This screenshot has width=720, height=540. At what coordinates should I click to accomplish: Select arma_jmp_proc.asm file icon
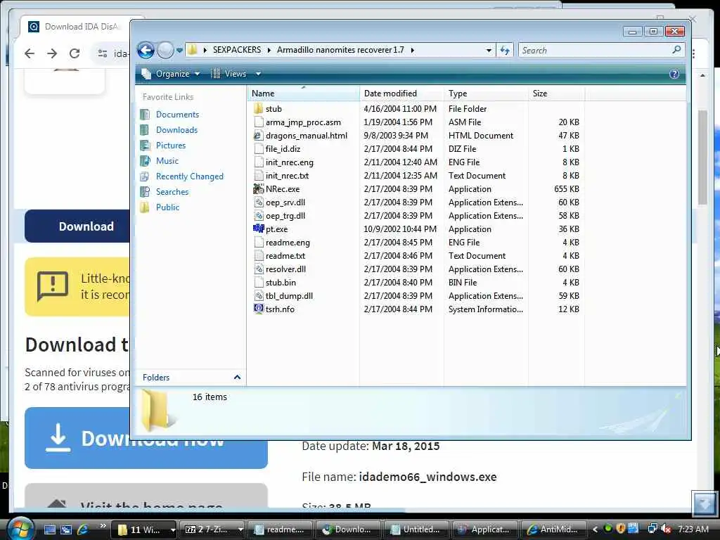[x=258, y=122]
